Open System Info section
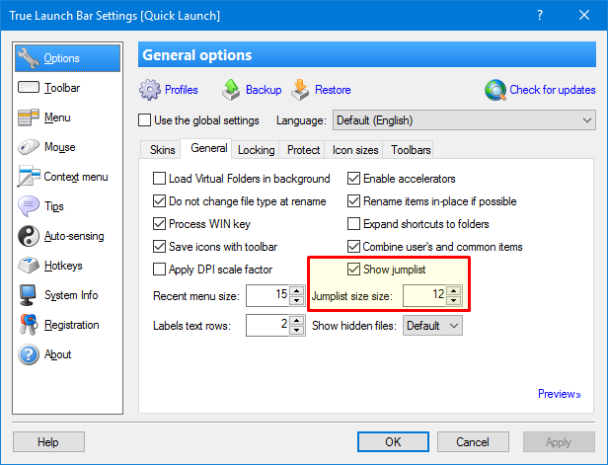The height and width of the screenshot is (465, 608). (28, 295)
